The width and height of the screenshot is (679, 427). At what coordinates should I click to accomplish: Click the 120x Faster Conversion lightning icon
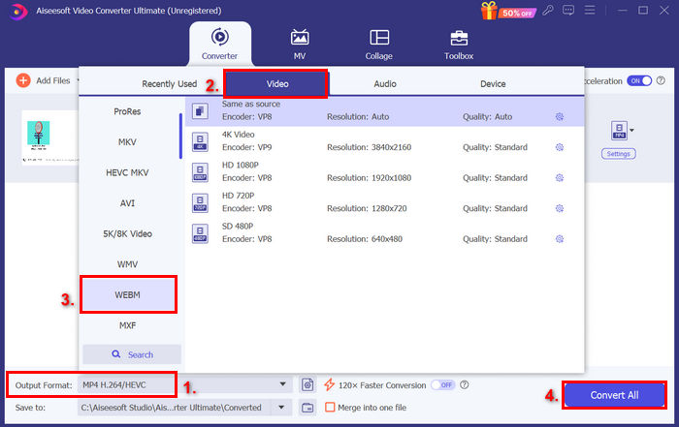point(329,384)
